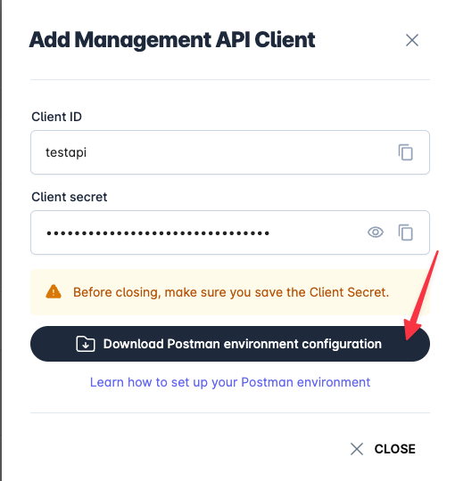
Task: Click the masked secret dots
Action: (158, 233)
